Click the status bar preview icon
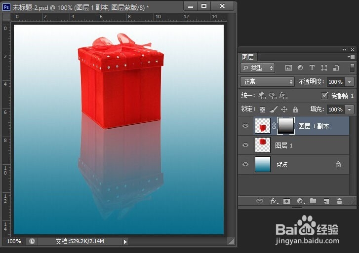 coord(32,241)
